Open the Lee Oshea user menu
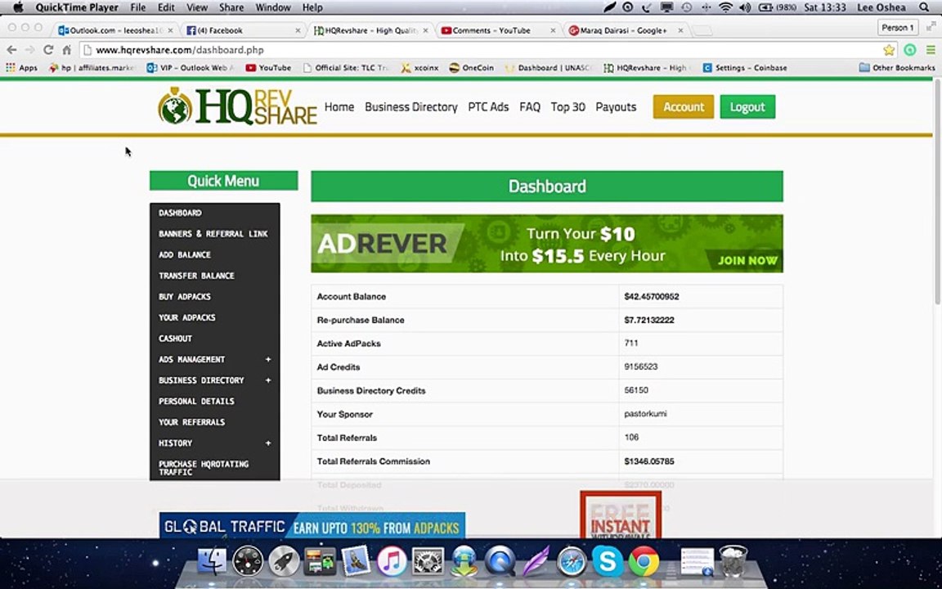Image resolution: width=942 pixels, height=589 pixels. 881,7
